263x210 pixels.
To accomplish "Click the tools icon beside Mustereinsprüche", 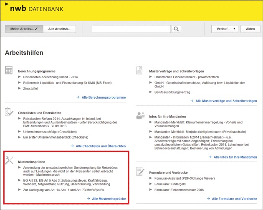I will click(10, 160).
